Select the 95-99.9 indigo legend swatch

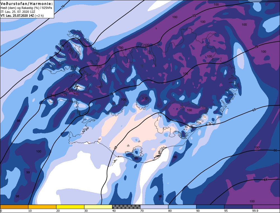pyautogui.click(x=238, y=207)
